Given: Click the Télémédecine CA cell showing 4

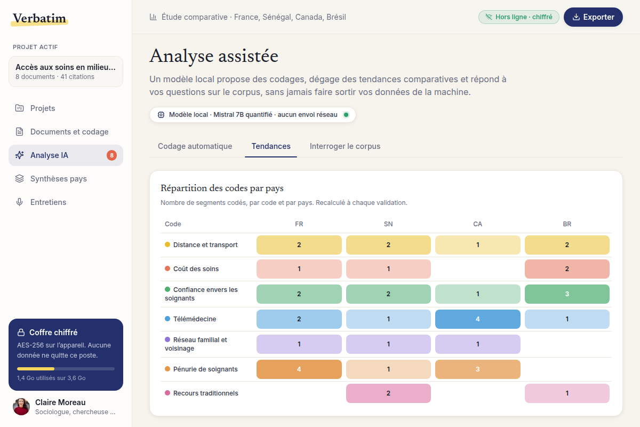Looking at the screenshot, I should tap(478, 319).
